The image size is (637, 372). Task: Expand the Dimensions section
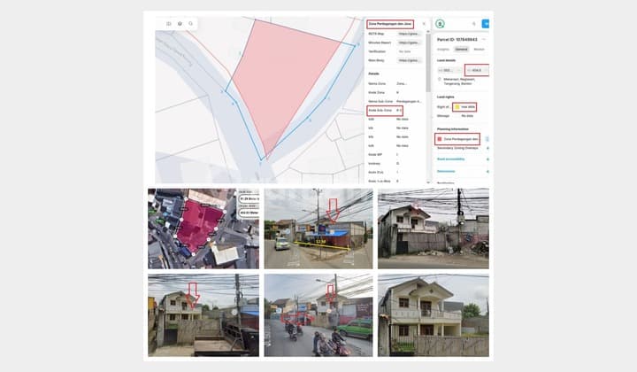[x=487, y=171]
